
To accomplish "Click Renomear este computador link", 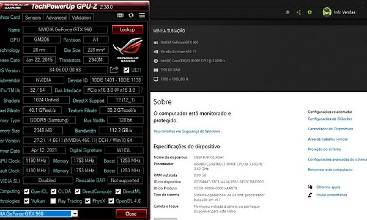I will click(330, 170).
